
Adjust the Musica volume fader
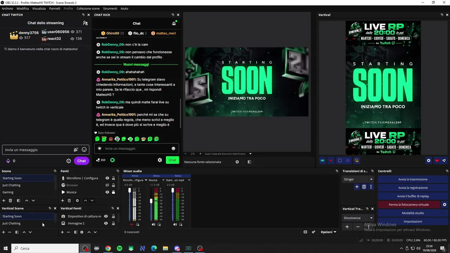[x=151, y=201]
